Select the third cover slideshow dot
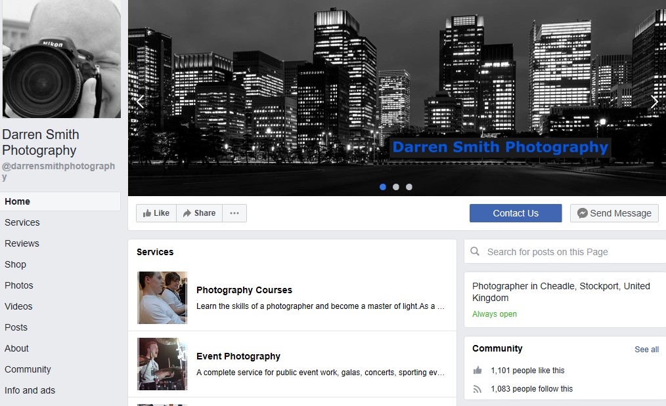This screenshot has height=406, width=666. pyautogui.click(x=409, y=187)
